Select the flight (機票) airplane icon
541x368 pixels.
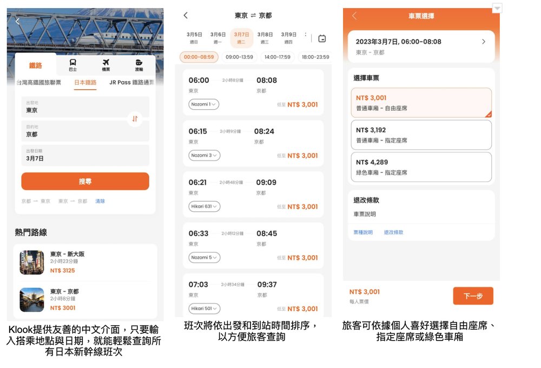coord(106,65)
